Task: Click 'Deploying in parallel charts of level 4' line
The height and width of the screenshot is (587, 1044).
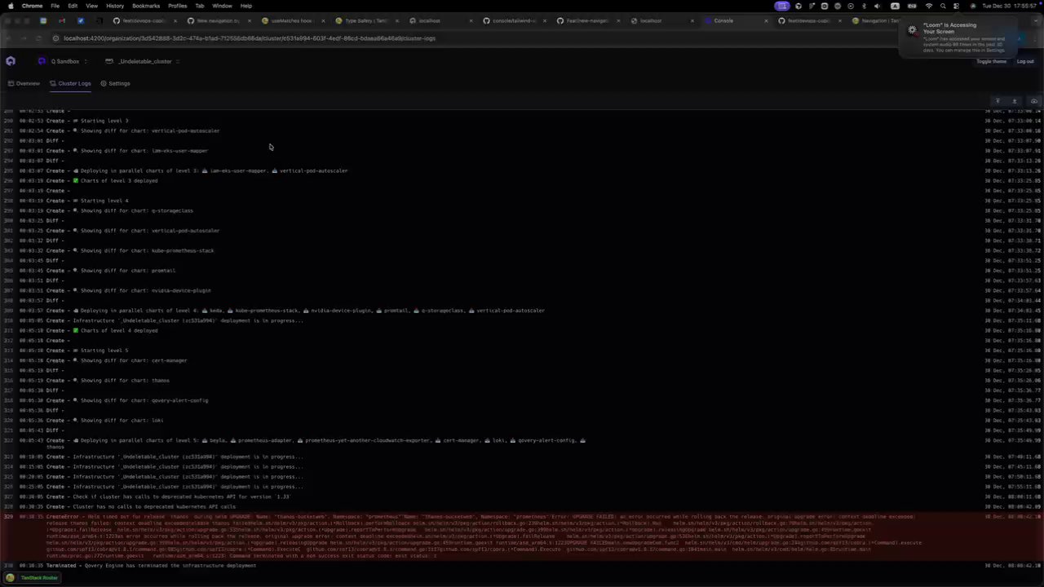Action: [x=522, y=311]
